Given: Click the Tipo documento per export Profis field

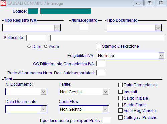Looking at the screenshot, I should point(106,120).
